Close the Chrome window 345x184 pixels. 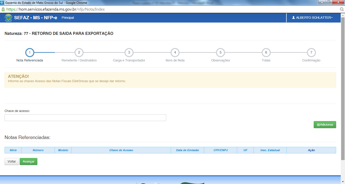point(338,2)
